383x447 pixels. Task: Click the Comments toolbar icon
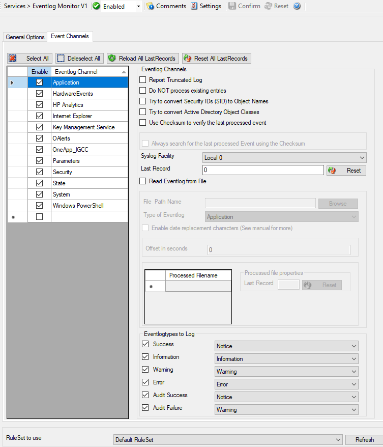pyautogui.click(x=166, y=6)
